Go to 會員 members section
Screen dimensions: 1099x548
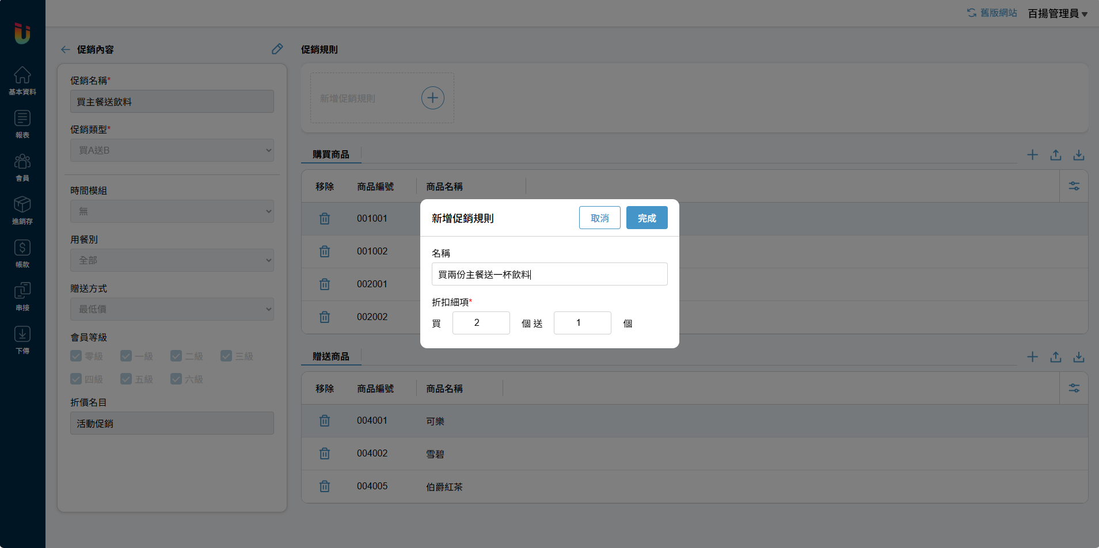click(x=22, y=167)
